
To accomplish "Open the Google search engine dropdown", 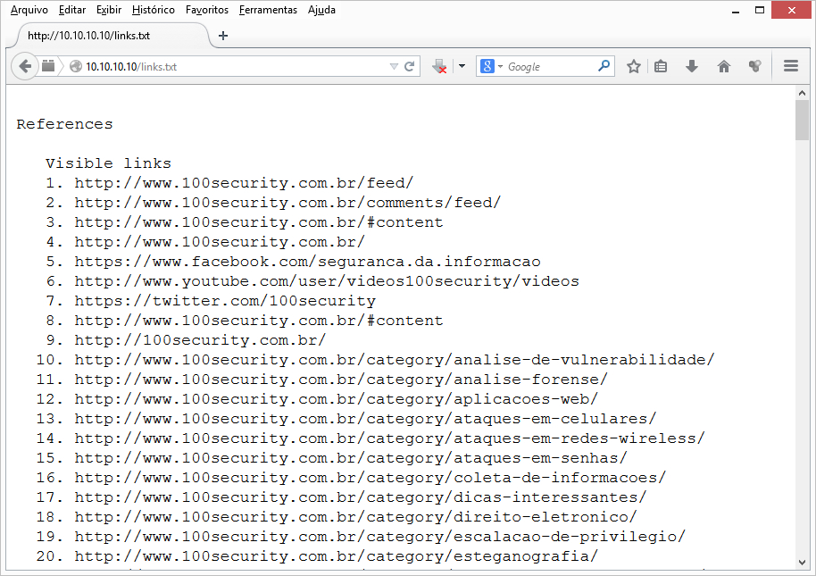I will (491, 66).
